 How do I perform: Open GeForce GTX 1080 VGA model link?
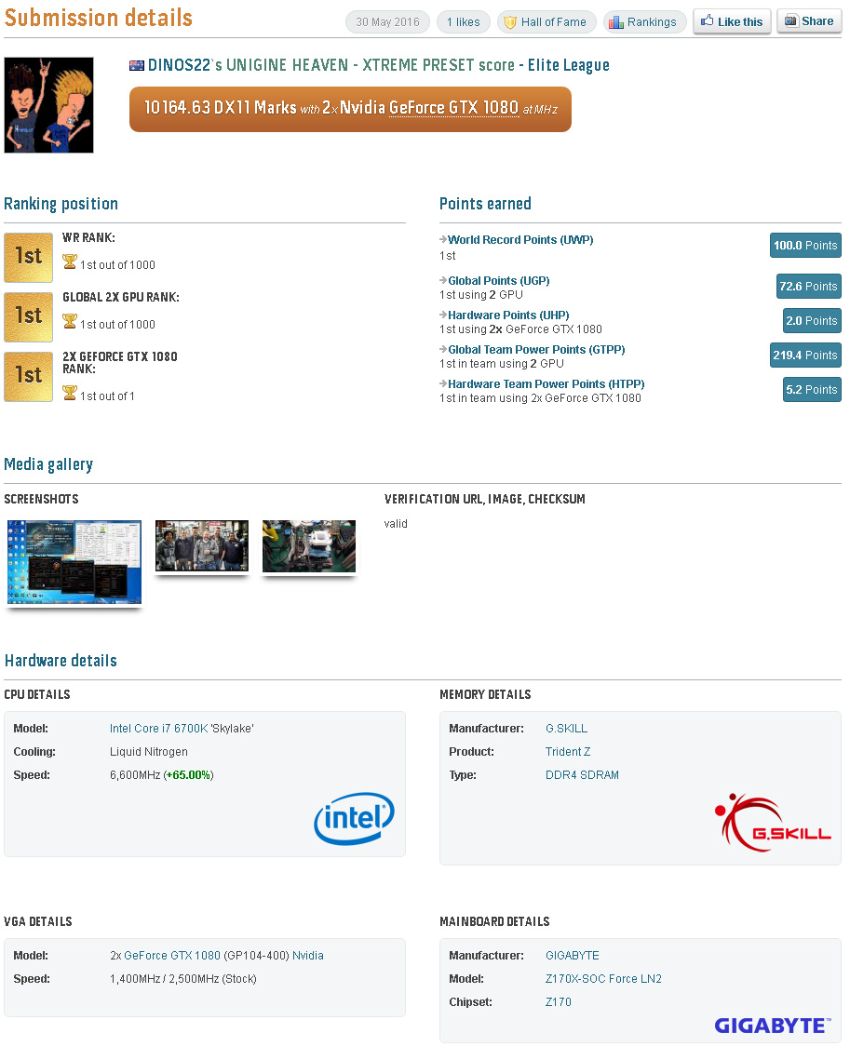coord(172,956)
